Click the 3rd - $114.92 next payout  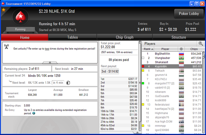(x=110, y=71)
